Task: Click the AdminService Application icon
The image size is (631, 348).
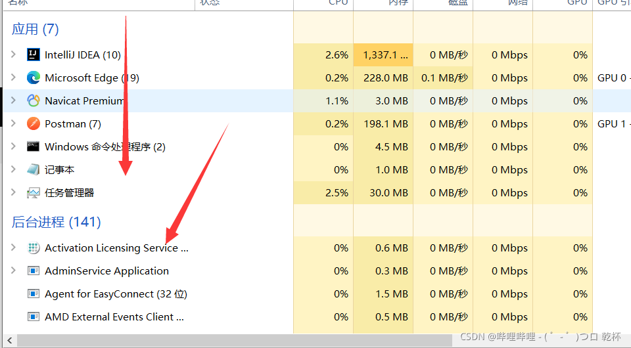Action: tap(33, 271)
